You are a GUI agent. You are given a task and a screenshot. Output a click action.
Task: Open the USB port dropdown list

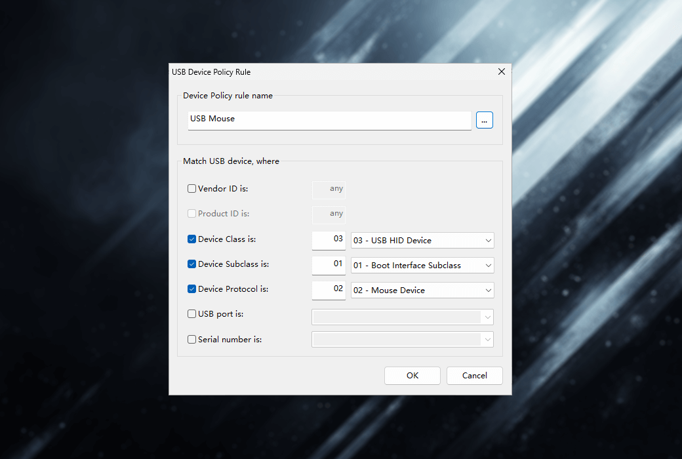click(x=403, y=317)
